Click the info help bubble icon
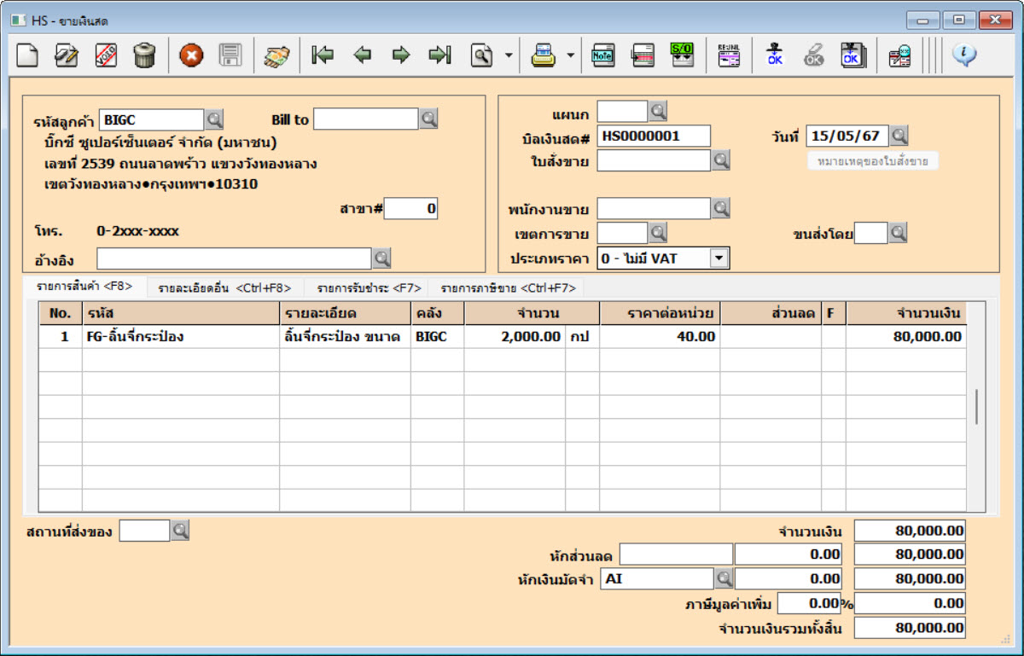The width and height of the screenshot is (1024, 656). point(964,55)
